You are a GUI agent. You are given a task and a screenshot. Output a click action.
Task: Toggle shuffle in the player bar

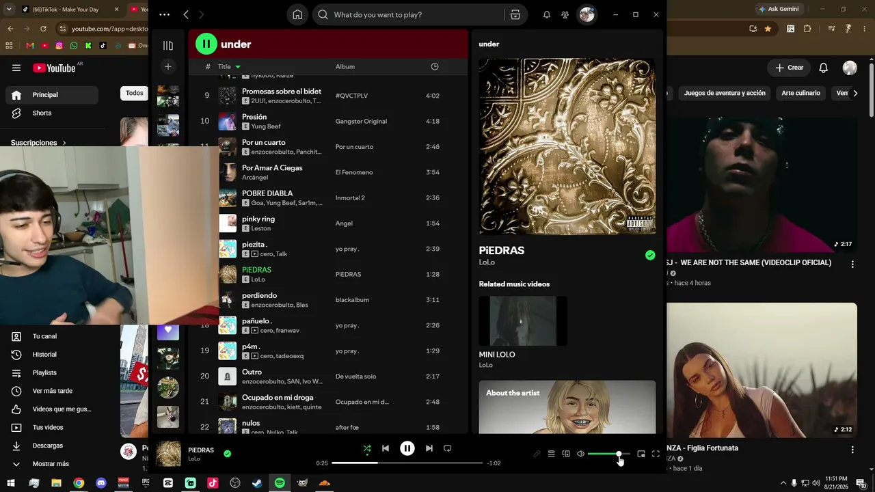(367, 448)
